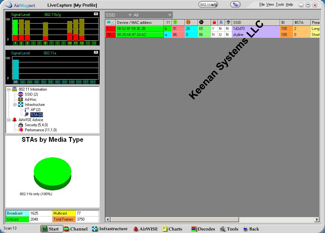Viewport: 325px width, 233px height.
Task: Click channel 36 signal bar in 802.11a chart
Action: 16,70
